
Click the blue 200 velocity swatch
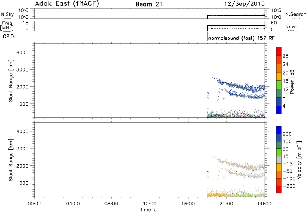pyautogui.click(x=279, y=130)
